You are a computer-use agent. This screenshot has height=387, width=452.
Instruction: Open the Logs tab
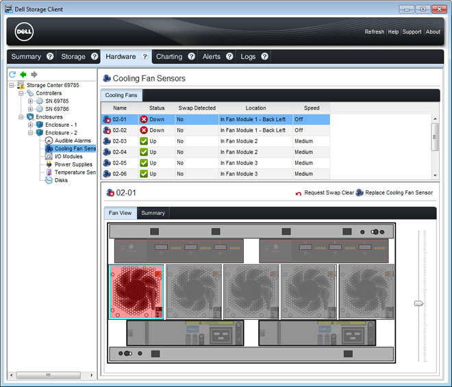point(248,56)
